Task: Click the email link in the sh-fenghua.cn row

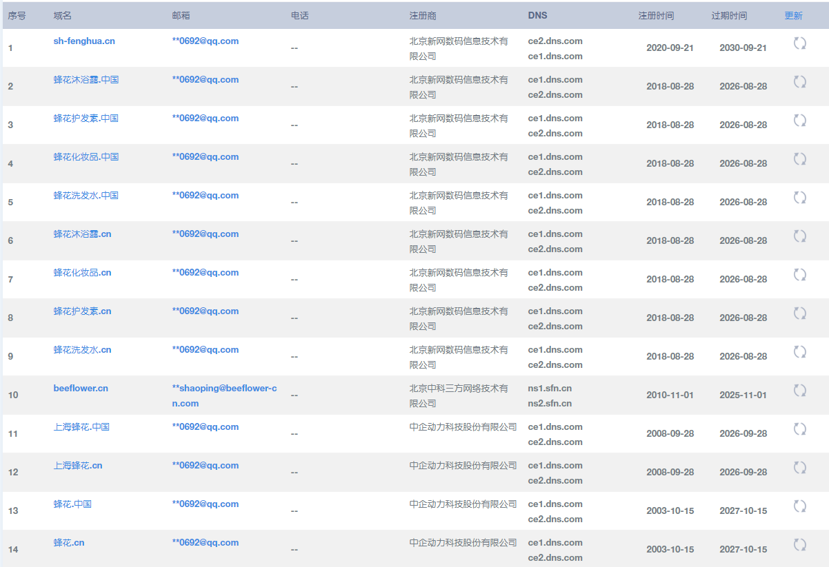Action: (x=206, y=41)
